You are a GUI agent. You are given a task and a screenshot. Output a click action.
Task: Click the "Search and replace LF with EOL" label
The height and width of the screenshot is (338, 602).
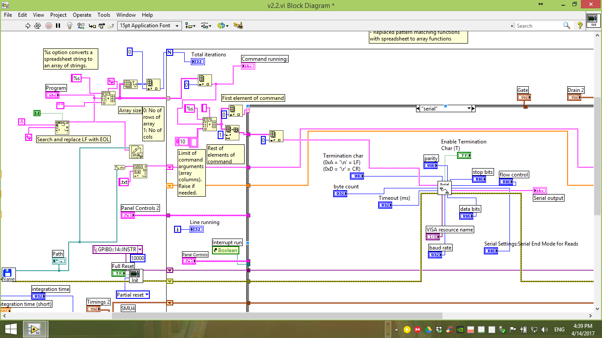click(x=73, y=140)
